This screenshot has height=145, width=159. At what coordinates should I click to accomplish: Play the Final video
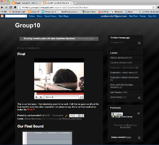37,97
